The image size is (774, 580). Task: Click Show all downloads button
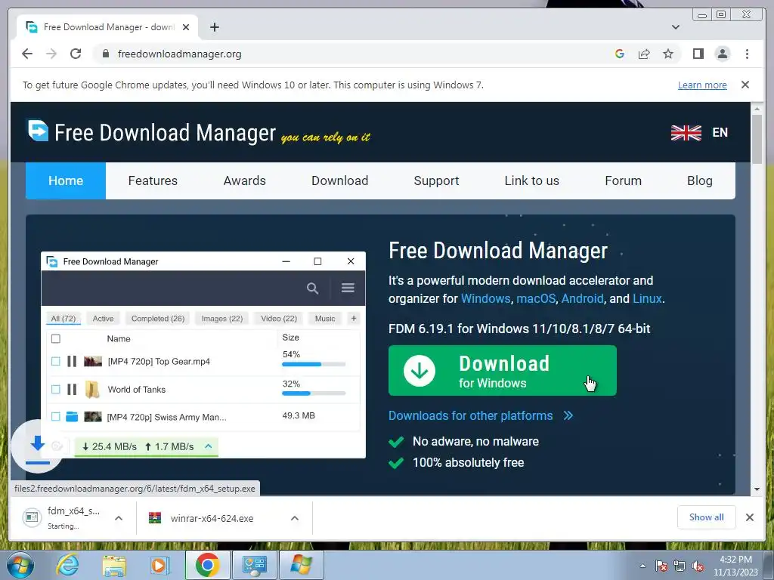point(707,517)
